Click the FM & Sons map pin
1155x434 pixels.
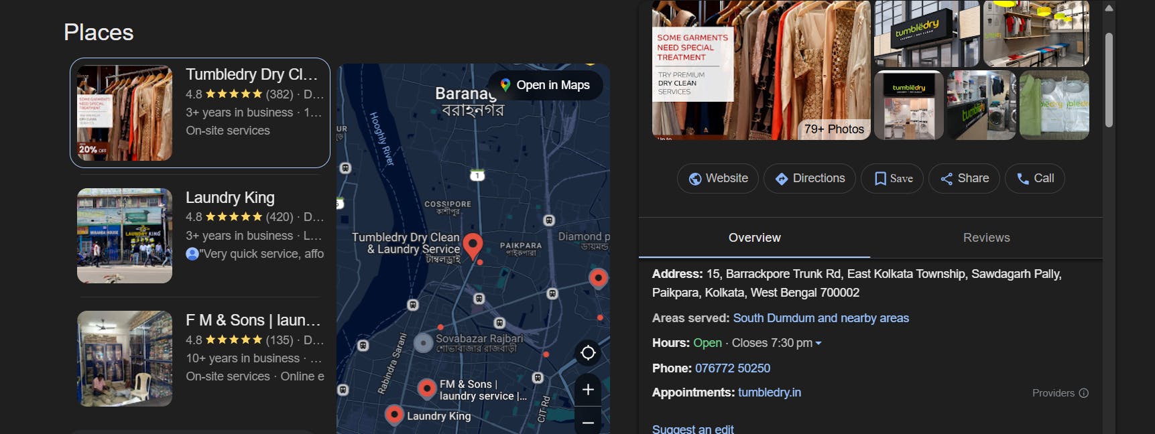427,388
